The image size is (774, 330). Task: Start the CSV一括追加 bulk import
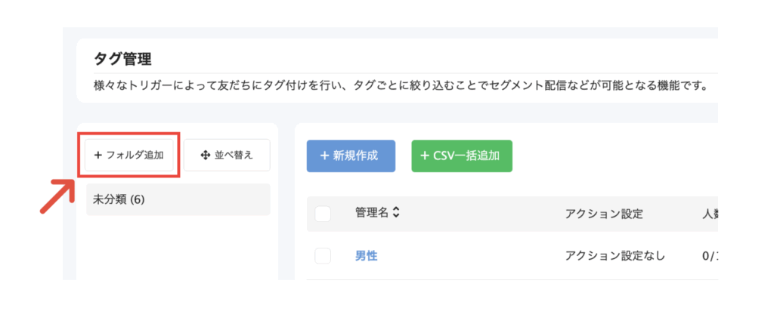click(x=462, y=156)
